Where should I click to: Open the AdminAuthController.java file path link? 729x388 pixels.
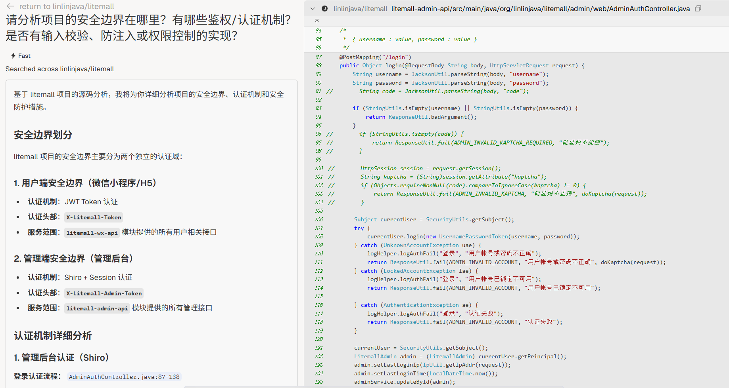(x=540, y=9)
